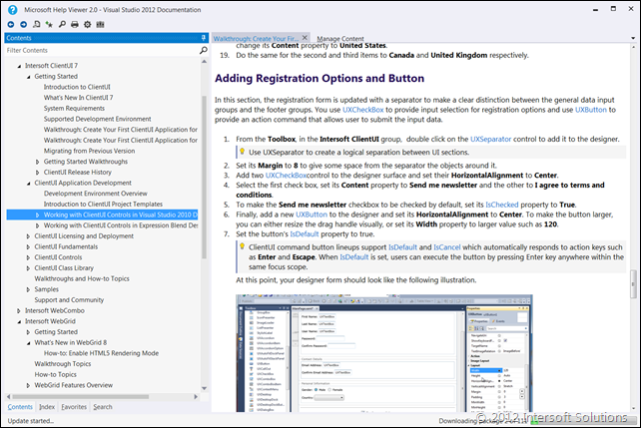641x428 pixels.
Task: Toggle the Contents panel auto-hide pin
Action: 203,36
